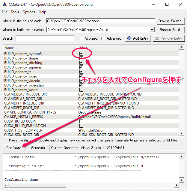Click the cache list scroll-up arrow
Image resolution: width=187 pixels, height=191 pixels.
[182, 47]
